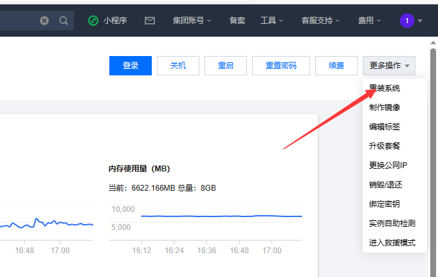Open the 小程序 mini program icon
Image resolution: width=438 pixels, height=277 pixels.
pyautogui.click(x=94, y=21)
